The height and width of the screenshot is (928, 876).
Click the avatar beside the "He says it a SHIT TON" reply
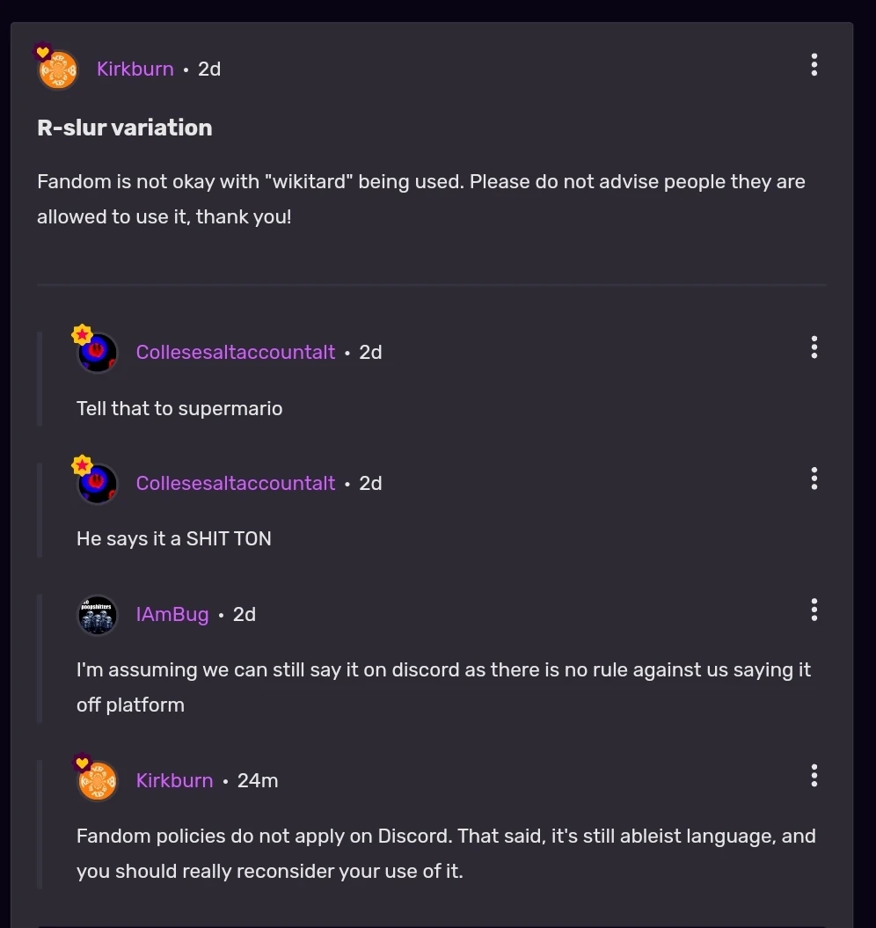coord(98,484)
